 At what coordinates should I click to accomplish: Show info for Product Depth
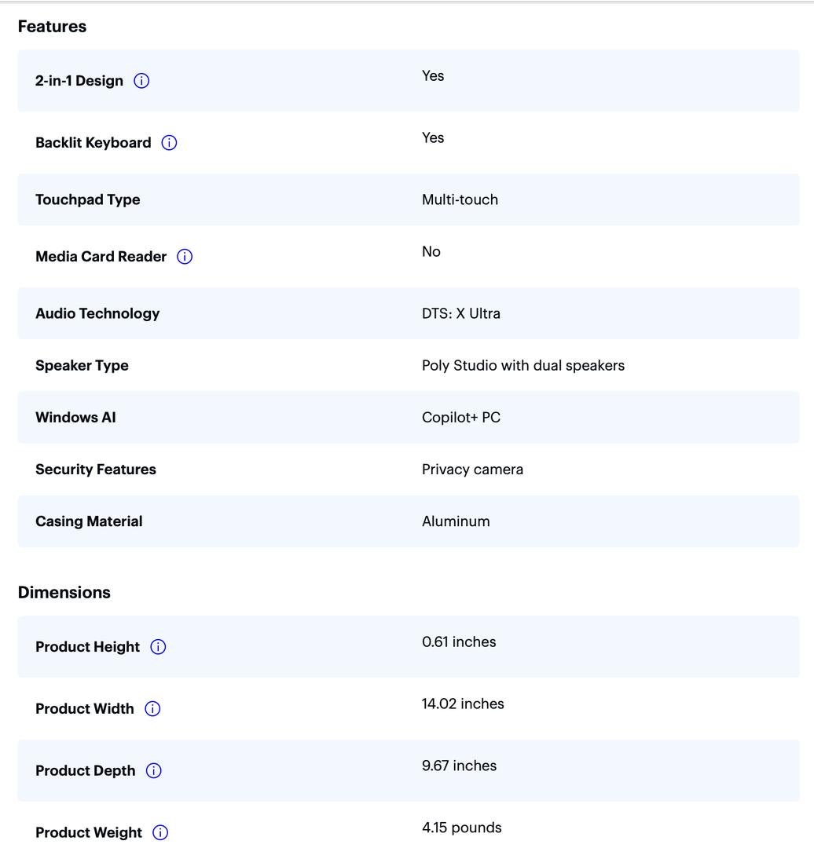154,771
